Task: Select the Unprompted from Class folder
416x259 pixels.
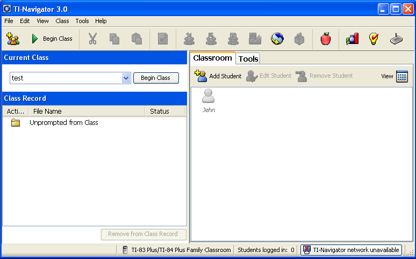Action: click(63, 123)
